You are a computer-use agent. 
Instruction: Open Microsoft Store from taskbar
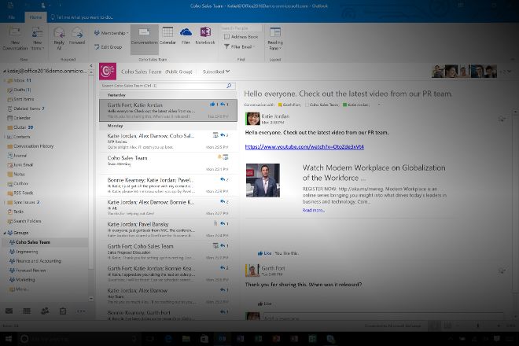coord(204,339)
